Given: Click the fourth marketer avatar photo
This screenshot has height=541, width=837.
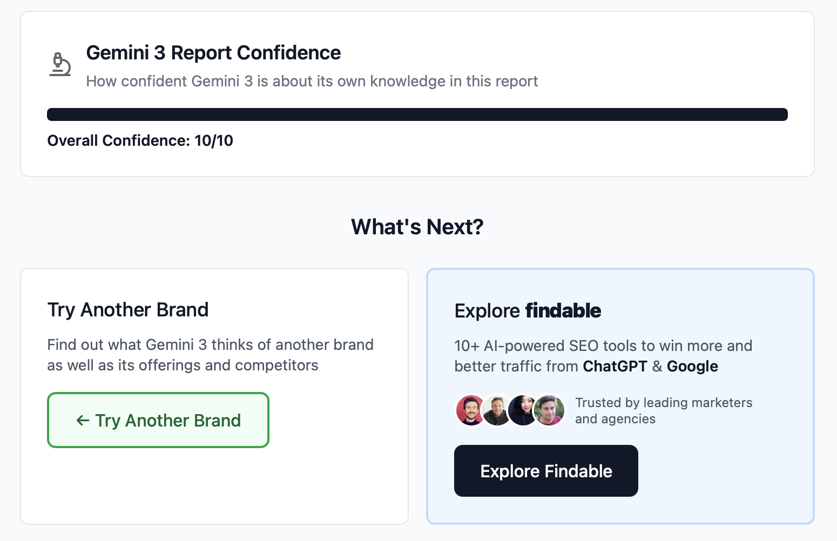Looking at the screenshot, I should click(549, 410).
